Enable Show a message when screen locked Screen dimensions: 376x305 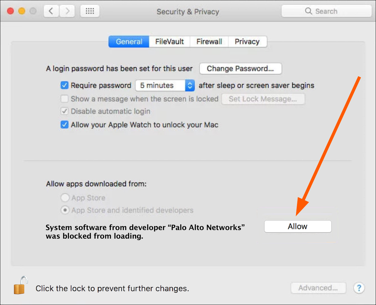pos(64,99)
